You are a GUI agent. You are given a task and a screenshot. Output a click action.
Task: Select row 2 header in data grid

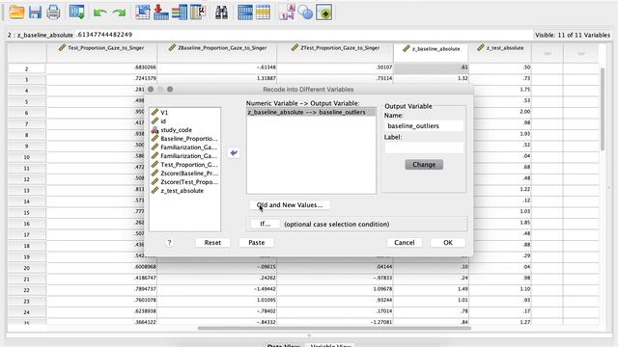point(26,68)
